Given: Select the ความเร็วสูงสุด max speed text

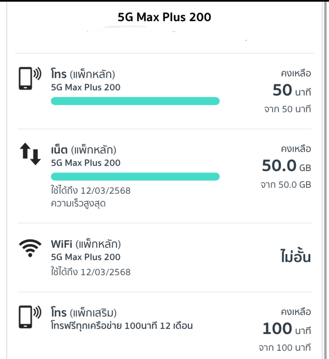Looking at the screenshot, I should click(78, 203).
